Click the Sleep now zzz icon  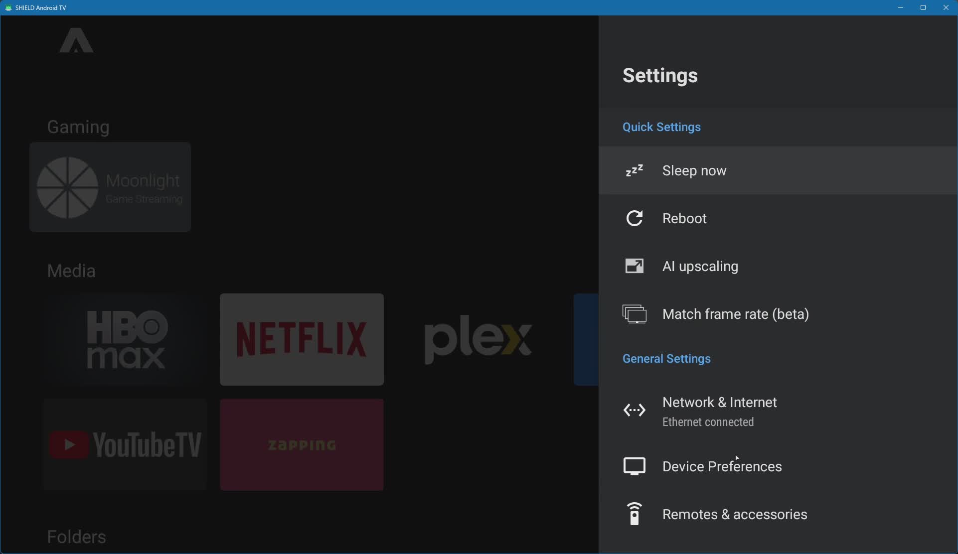634,171
